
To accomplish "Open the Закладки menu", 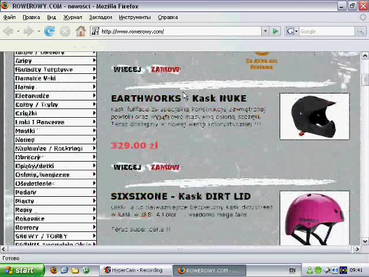I will click(x=100, y=17).
